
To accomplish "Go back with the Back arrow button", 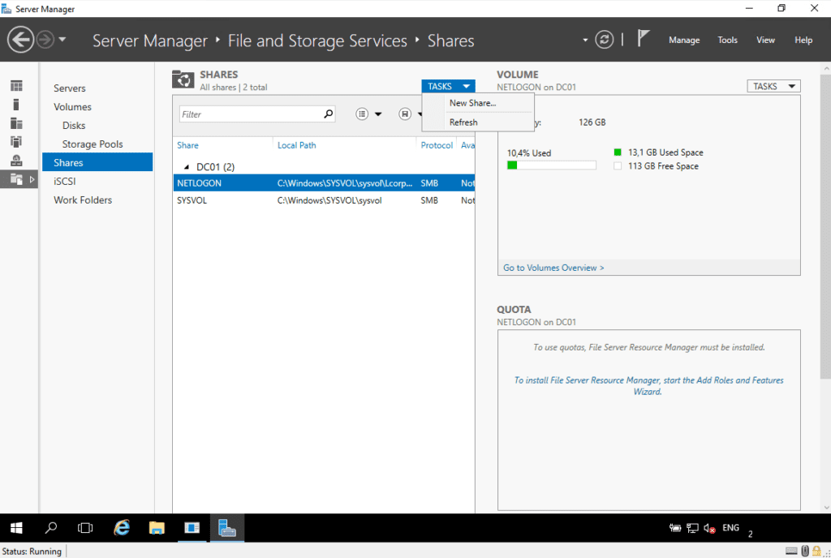I will tap(20, 40).
